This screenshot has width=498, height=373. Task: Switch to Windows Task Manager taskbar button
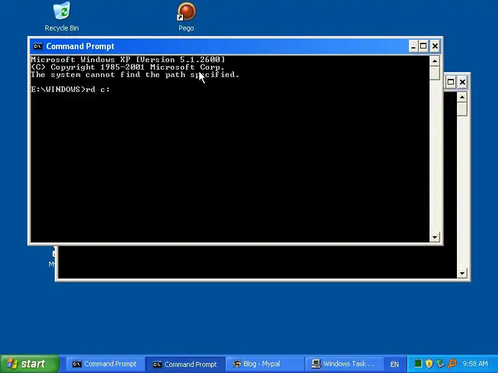pyautogui.click(x=344, y=364)
